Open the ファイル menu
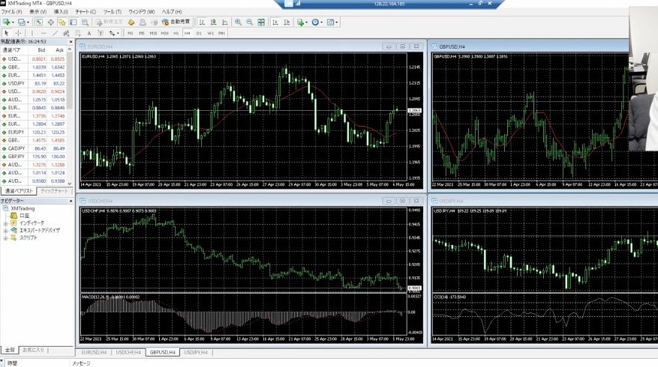The width and height of the screenshot is (658, 367). (x=11, y=12)
